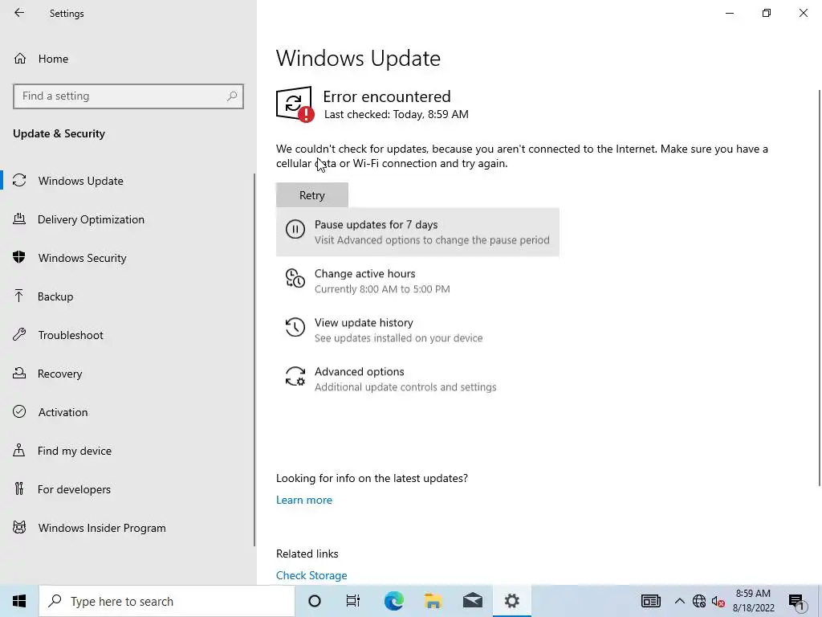Click the Check Storage link
822x617 pixels.
tap(311, 575)
